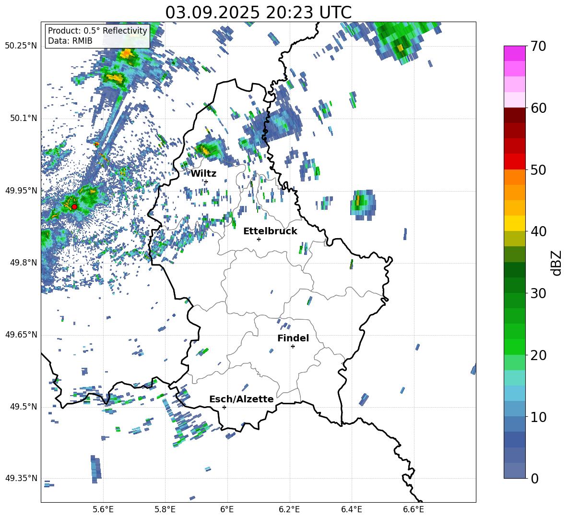
Task: Pick the magenta swatch at colorbar top
Action: (514, 54)
